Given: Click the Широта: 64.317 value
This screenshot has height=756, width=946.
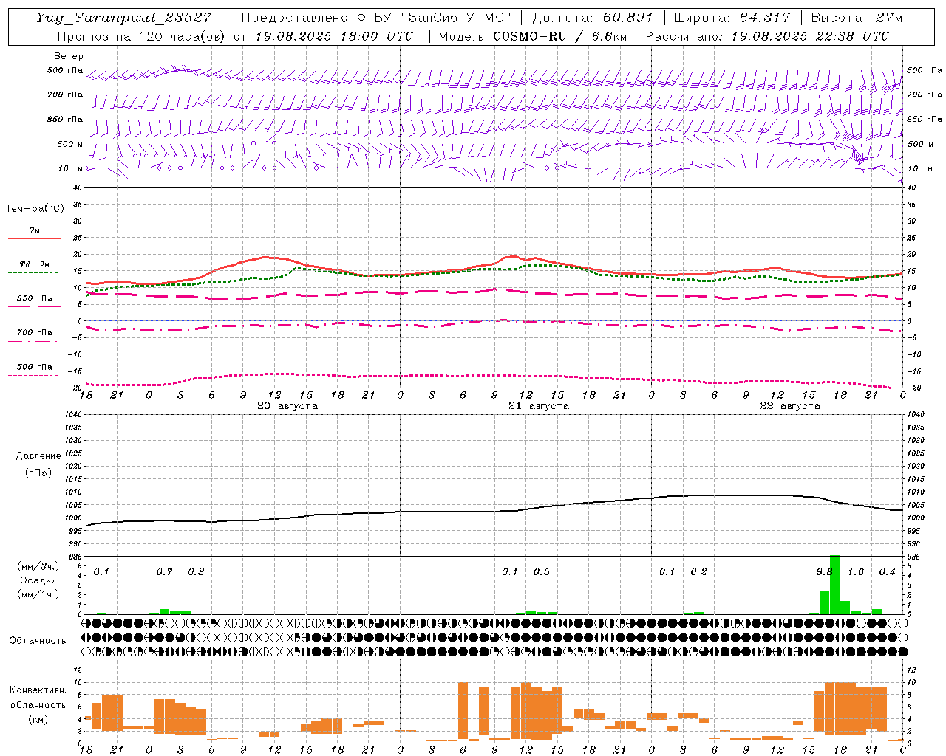Looking at the screenshot, I should (732, 18).
